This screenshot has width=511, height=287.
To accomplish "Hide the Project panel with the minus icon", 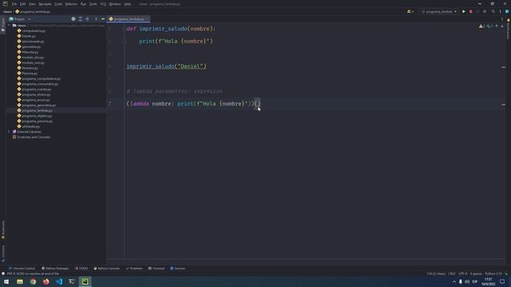I will [x=103, y=19].
